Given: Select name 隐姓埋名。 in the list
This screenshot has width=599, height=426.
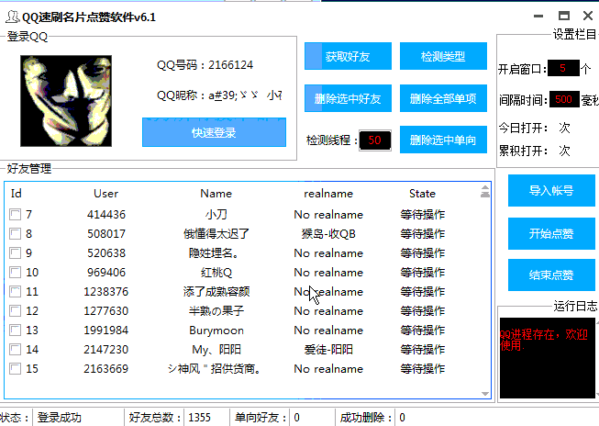Looking at the screenshot, I should click(216, 253).
